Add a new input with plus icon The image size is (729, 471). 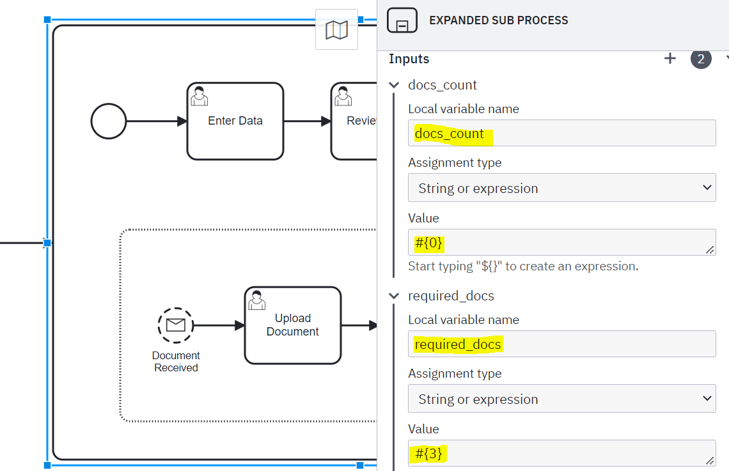click(x=670, y=59)
